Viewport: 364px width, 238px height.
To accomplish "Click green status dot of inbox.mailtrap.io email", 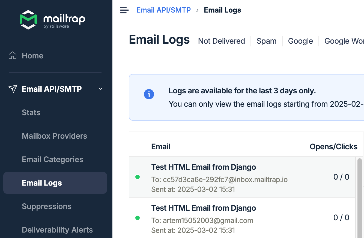I will tap(138, 177).
